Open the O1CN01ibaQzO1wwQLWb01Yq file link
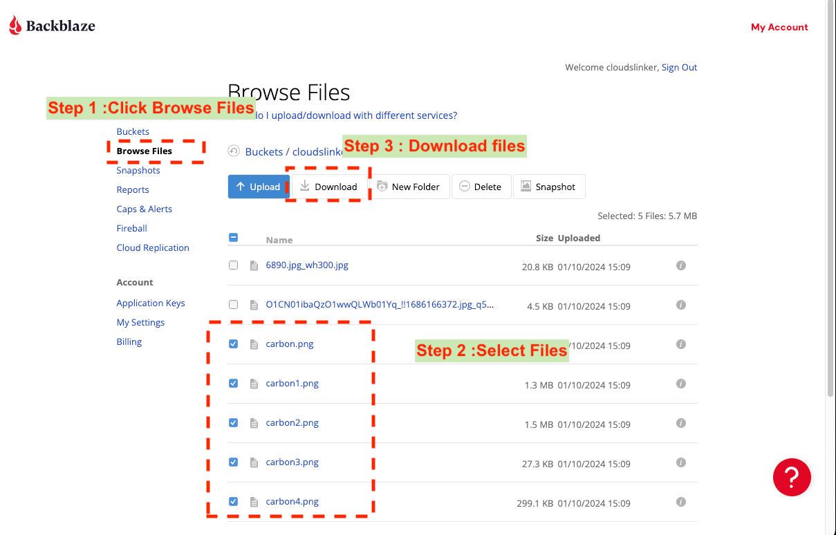Screen dimensions: 836x535 (380, 305)
